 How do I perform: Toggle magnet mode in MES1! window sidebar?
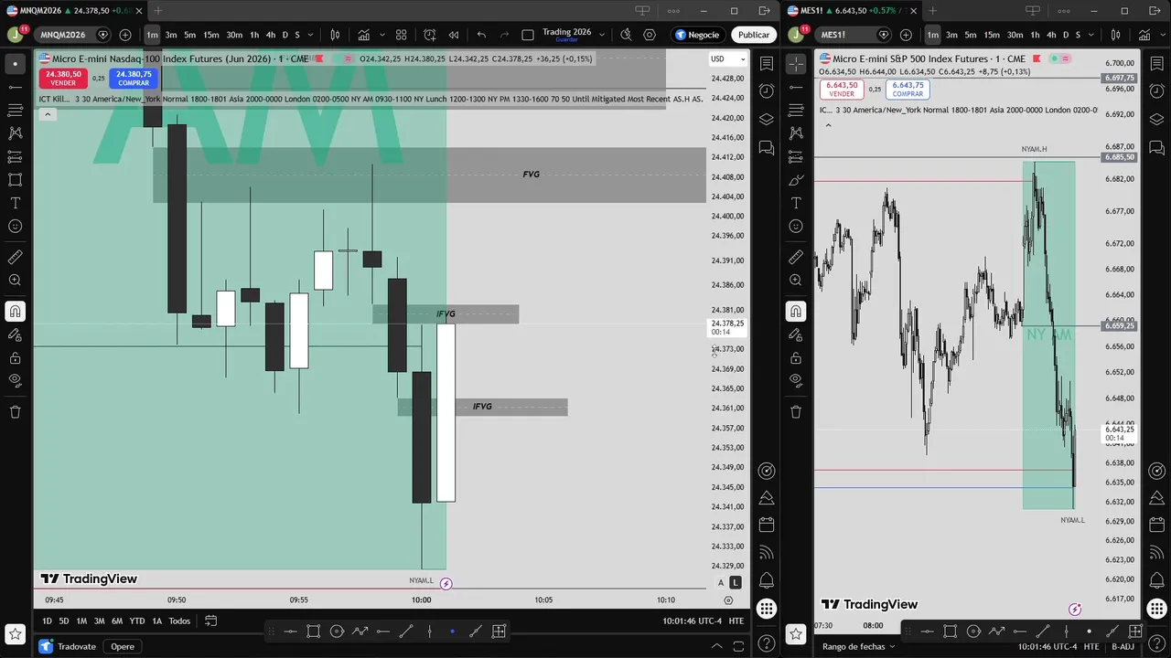(796, 312)
